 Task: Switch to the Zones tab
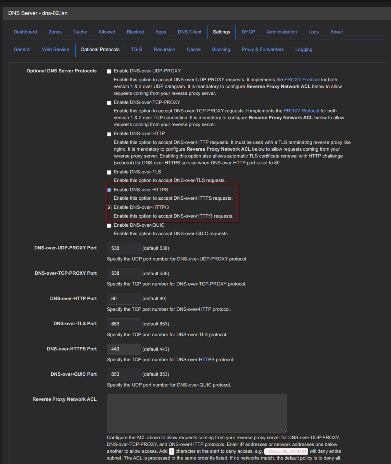coord(55,32)
